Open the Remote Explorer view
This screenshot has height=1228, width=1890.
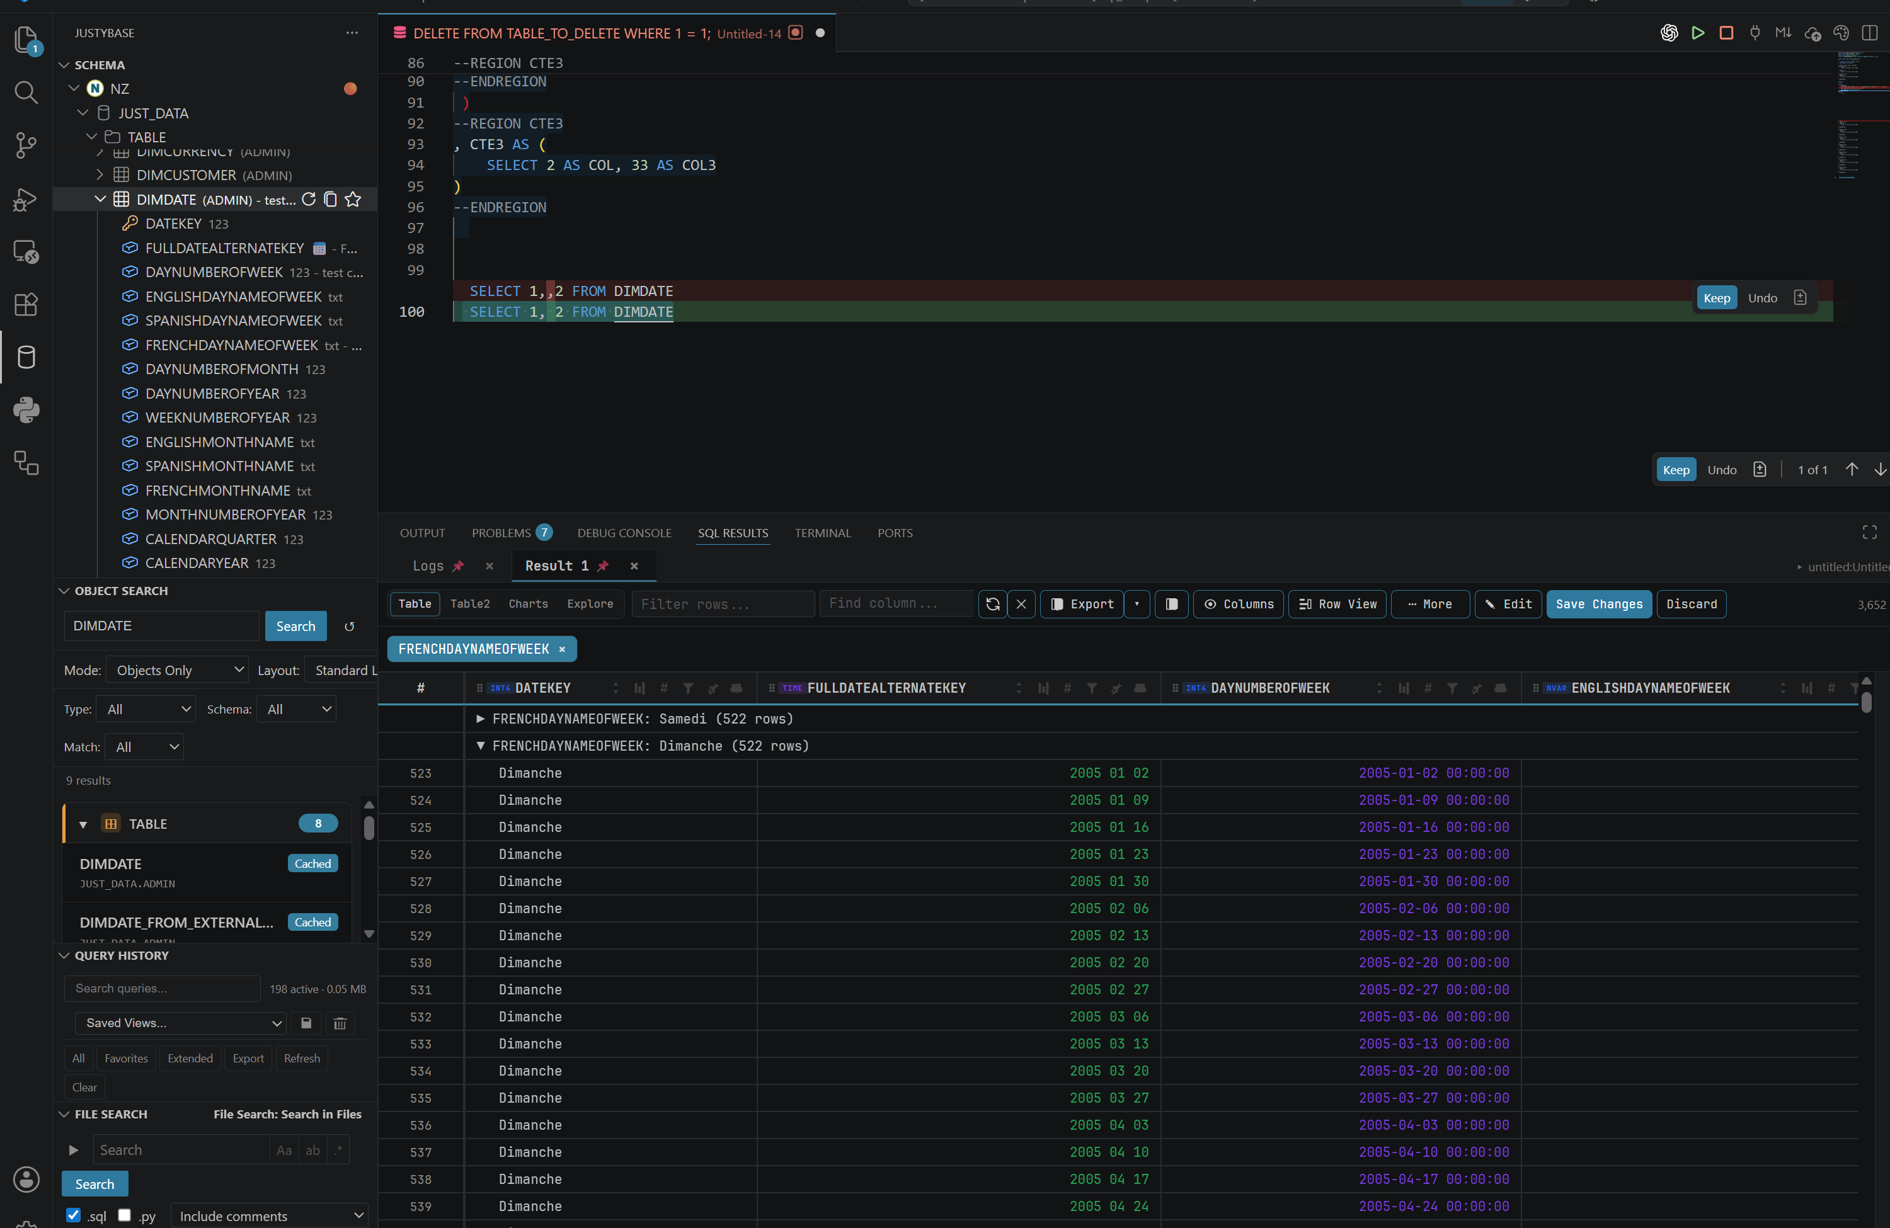pos(25,252)
